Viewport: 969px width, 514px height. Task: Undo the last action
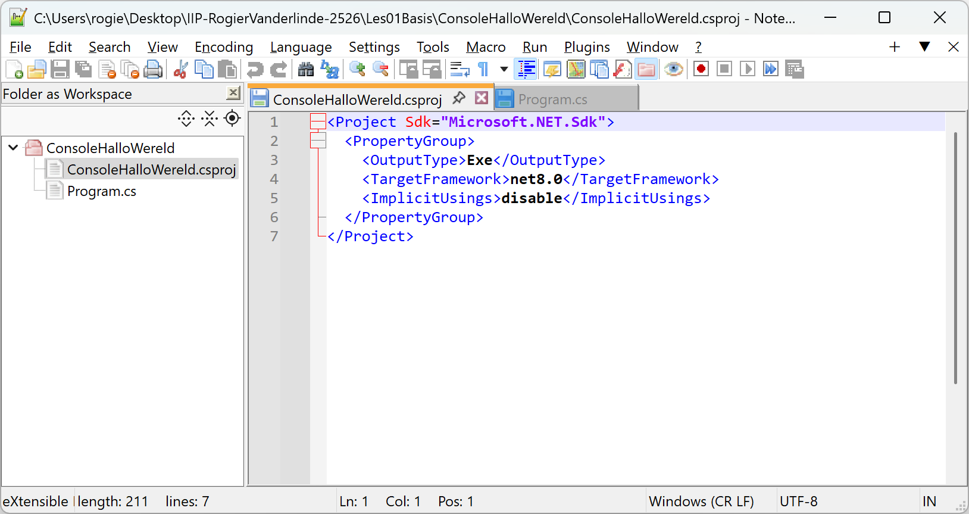point(255,70)
